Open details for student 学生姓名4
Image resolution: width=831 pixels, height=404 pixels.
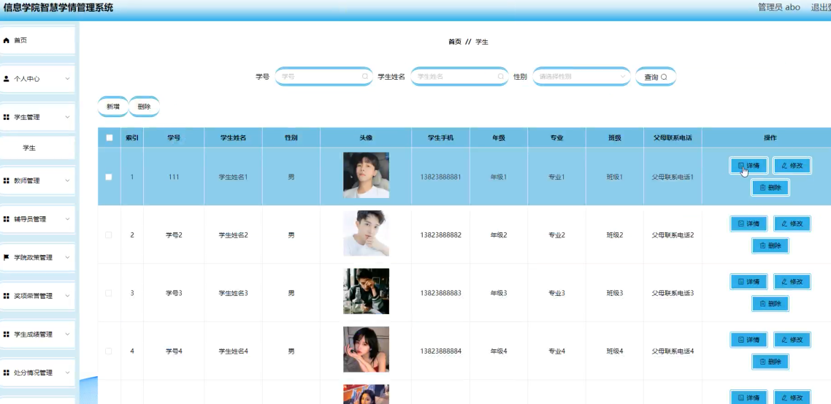click(x=749, y=340)
